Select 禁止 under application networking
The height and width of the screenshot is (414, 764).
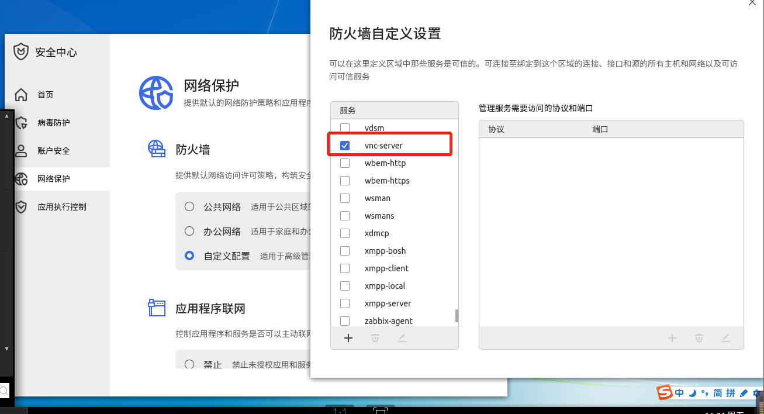click(189, 364)
